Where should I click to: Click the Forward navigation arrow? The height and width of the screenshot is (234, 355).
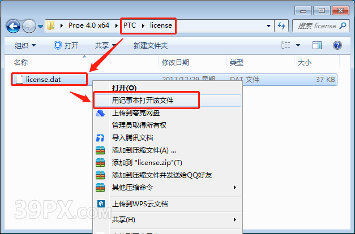click(x=29, y=26)
